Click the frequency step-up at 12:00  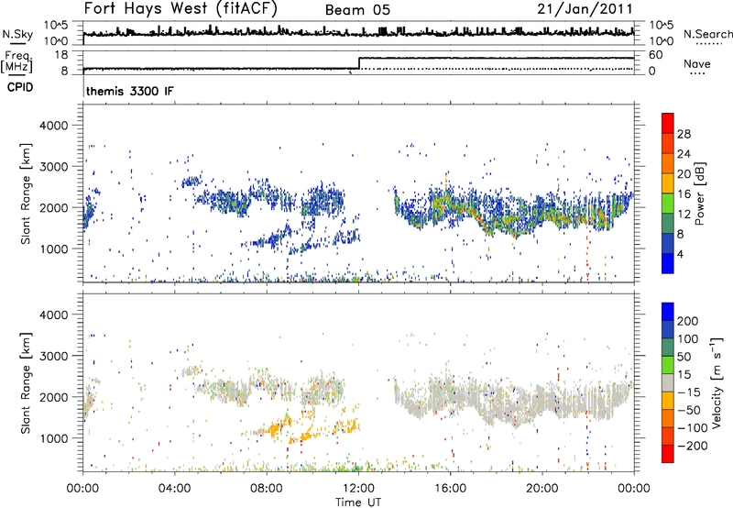(x=358, y=63)
